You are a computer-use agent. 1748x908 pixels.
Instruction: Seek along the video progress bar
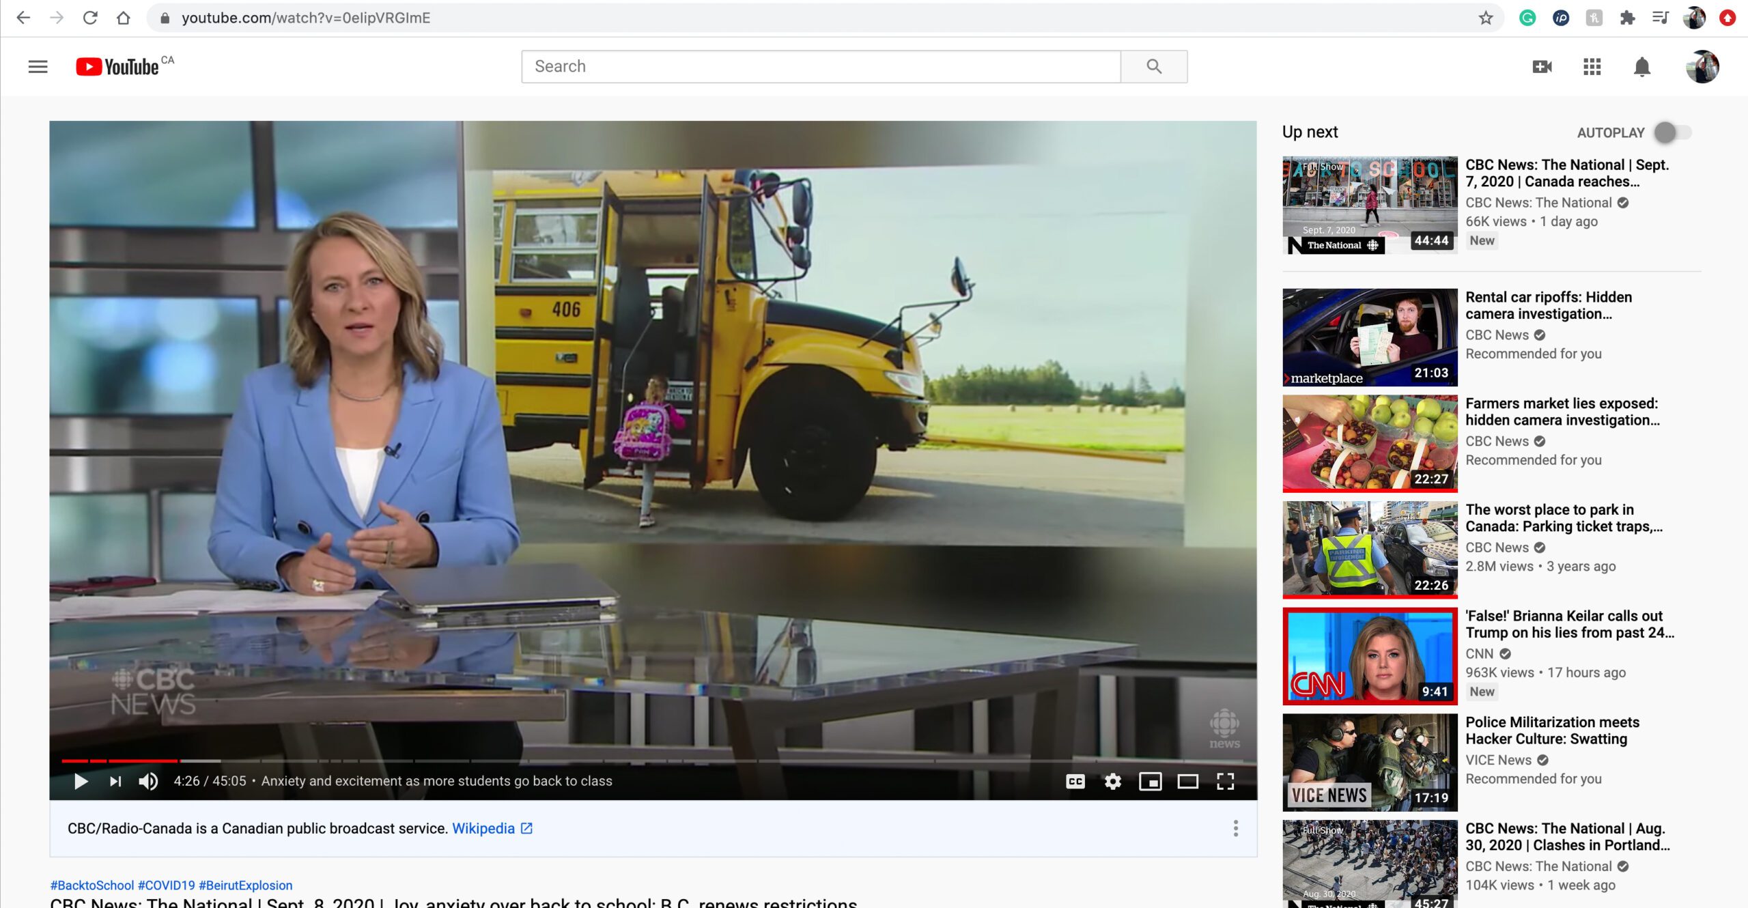tap(653, 761)
